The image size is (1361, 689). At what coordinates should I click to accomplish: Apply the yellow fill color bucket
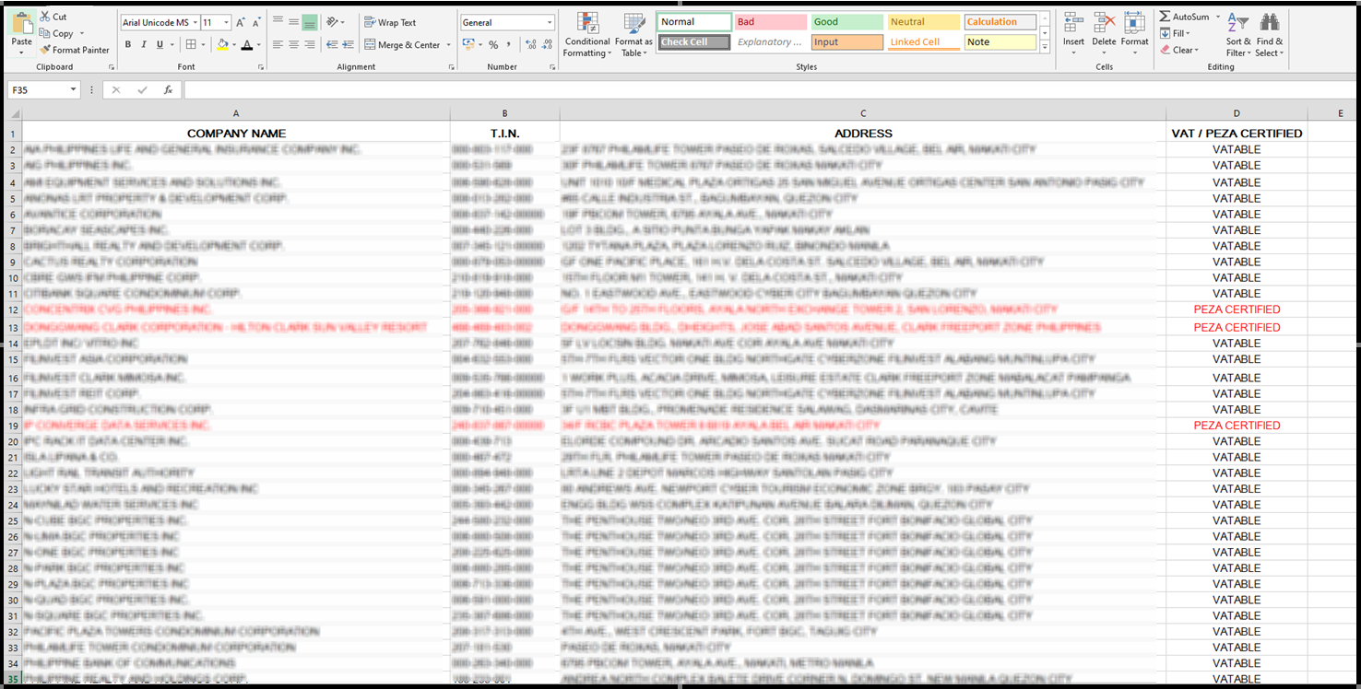(222, 44)
